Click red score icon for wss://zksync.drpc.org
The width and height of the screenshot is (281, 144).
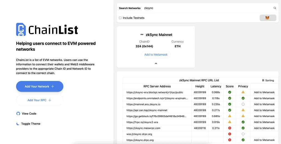(230, 134)
